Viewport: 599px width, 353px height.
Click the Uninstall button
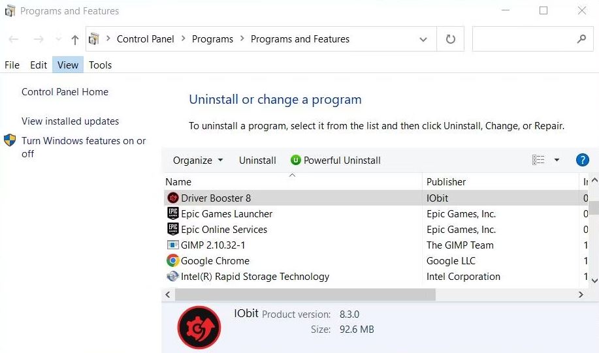click(x=257, y=161)
